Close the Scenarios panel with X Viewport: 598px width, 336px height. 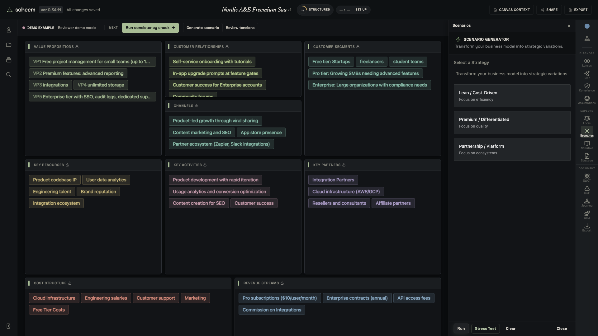pos(569,26)
